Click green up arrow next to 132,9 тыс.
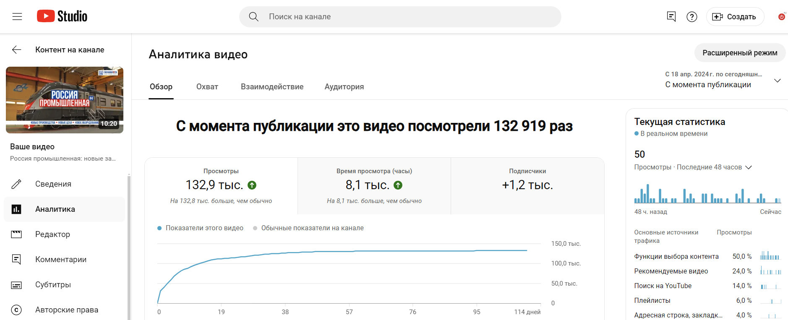This screenshot has width=788, height=320. point(252,185)
